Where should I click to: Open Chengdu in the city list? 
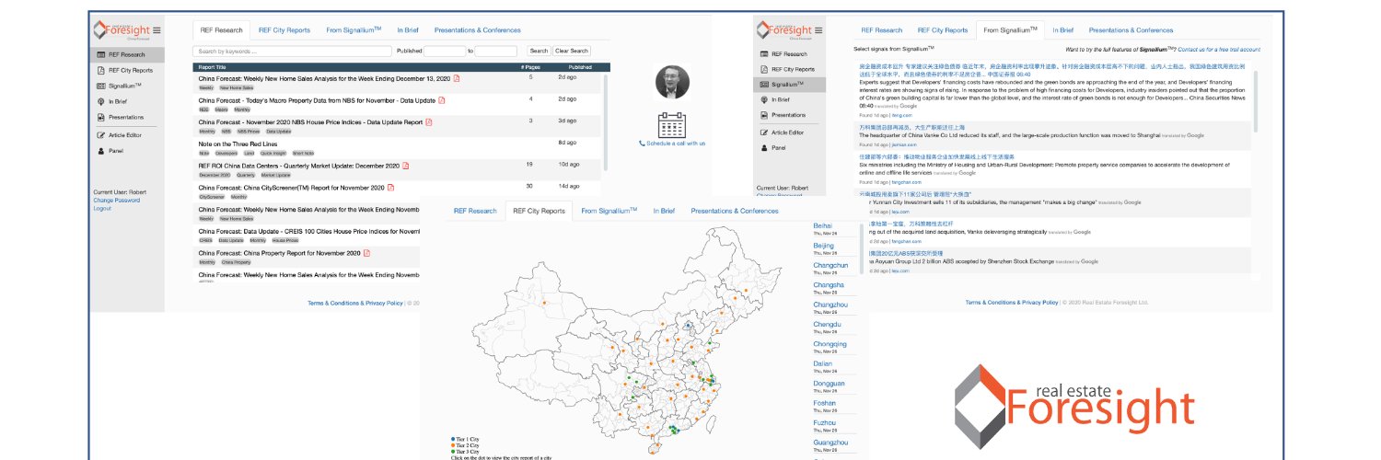coord(828,324)
